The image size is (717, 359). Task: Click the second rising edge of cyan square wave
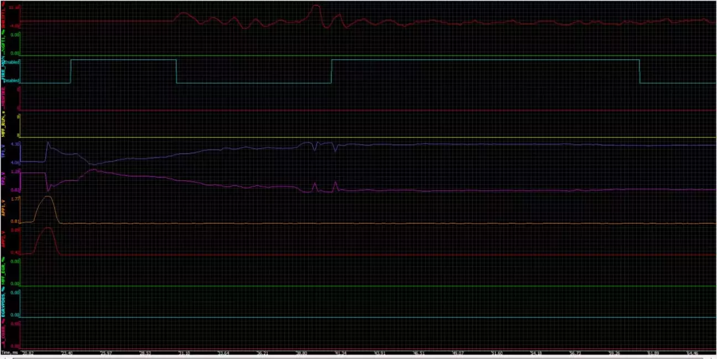pos(331,71)
